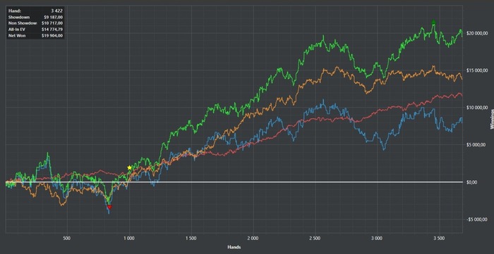Click the Hands x-axis title

point(234,248)
